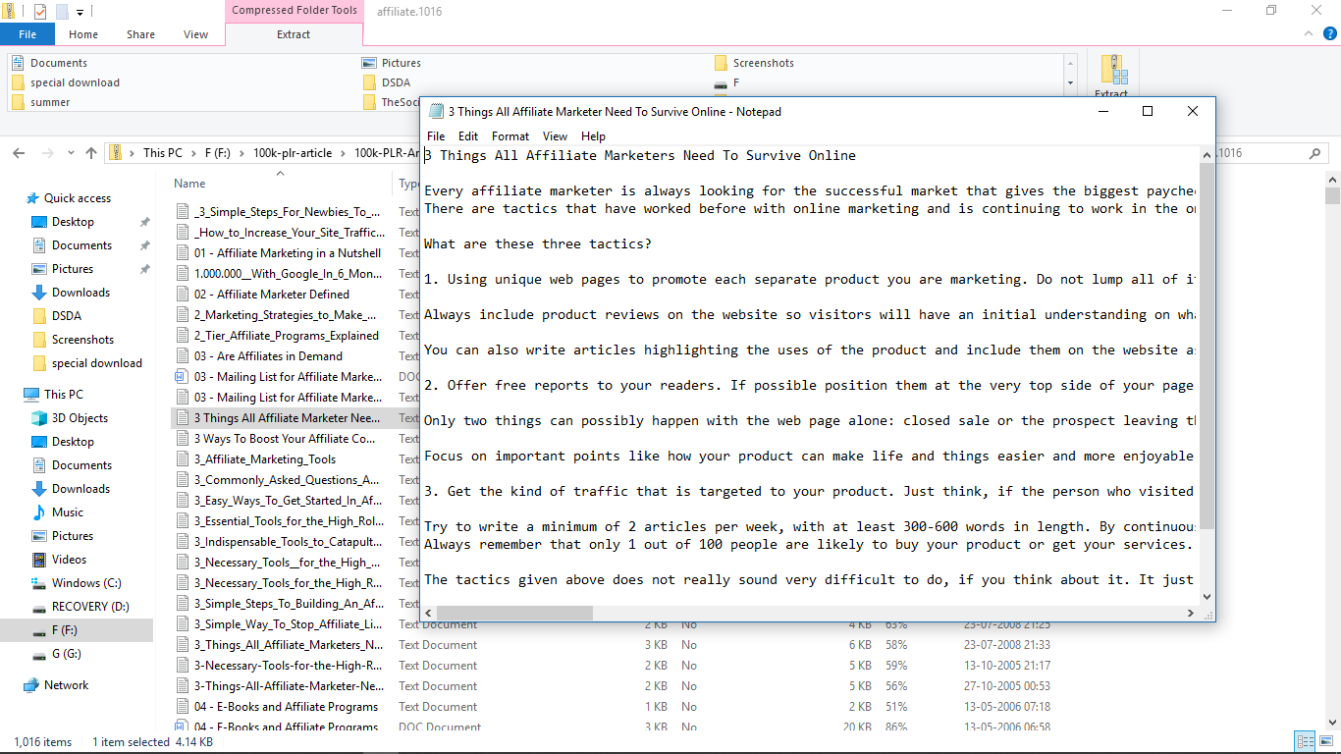This screenshot has height=754, width=1341.
Task: Open the Music folder in sidebar
Action: point(39,512)
